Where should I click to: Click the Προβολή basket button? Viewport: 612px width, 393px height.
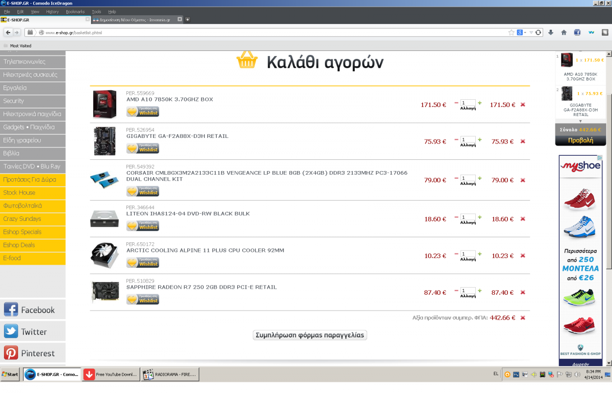[580, 140]
